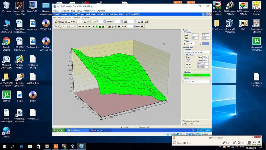
Task: Click the up arrow move icon
Action: [x=86, y=27]
